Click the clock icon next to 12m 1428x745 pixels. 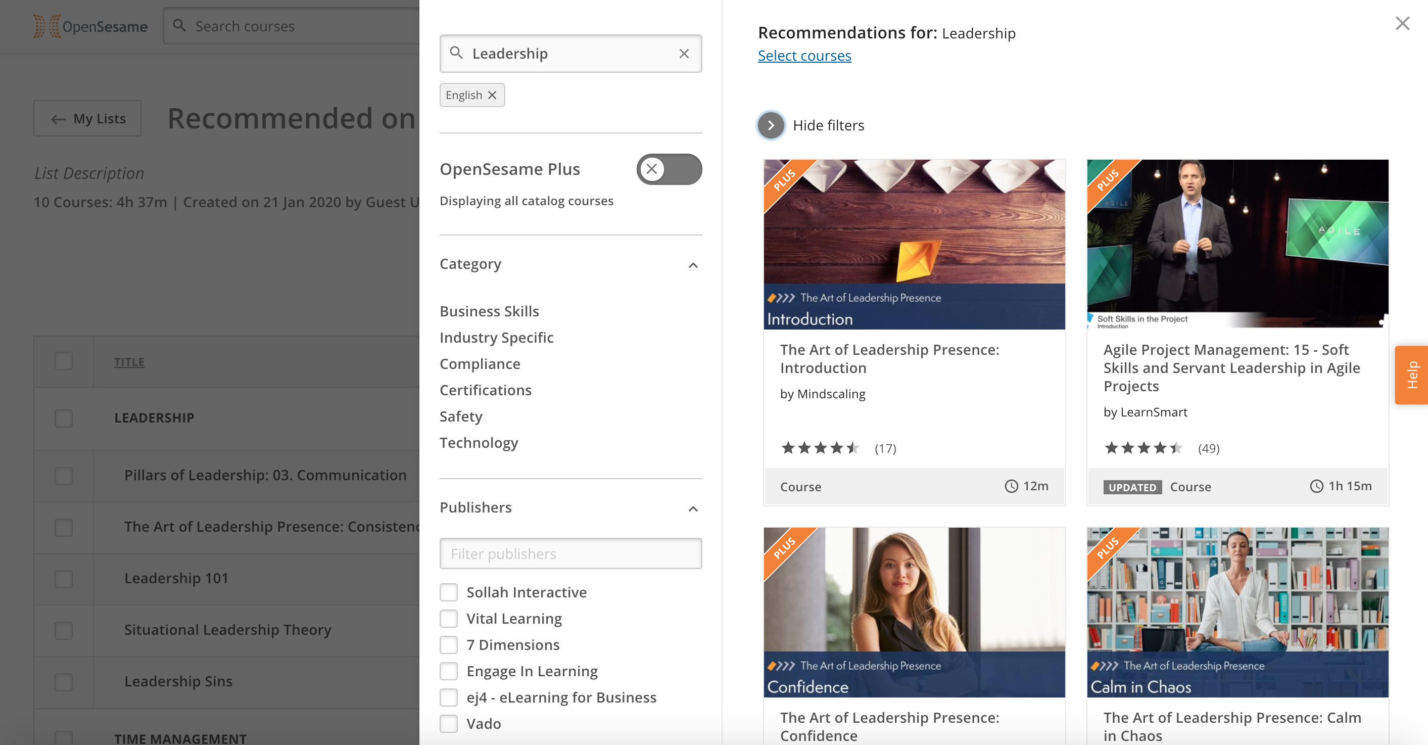(1011, 486)
